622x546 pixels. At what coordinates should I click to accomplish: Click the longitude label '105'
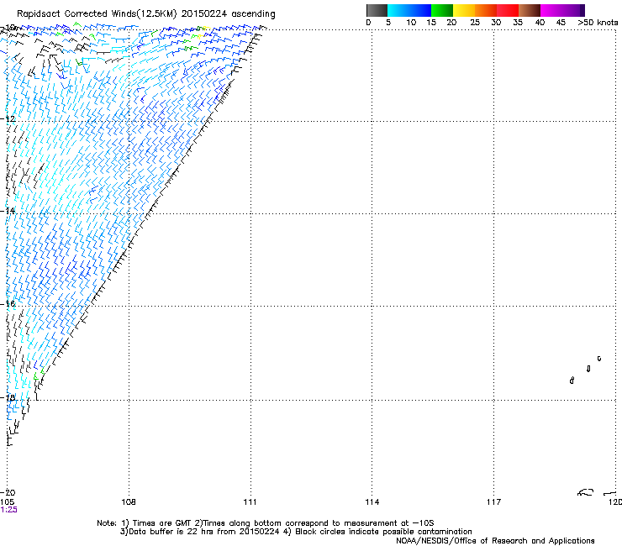[x=7, y=502]
